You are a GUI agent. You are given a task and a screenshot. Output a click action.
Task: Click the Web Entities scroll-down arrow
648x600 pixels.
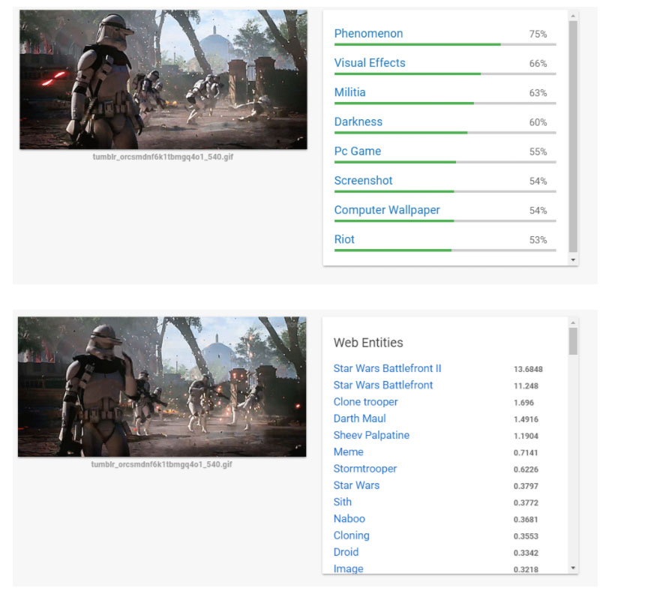[573, 568]
